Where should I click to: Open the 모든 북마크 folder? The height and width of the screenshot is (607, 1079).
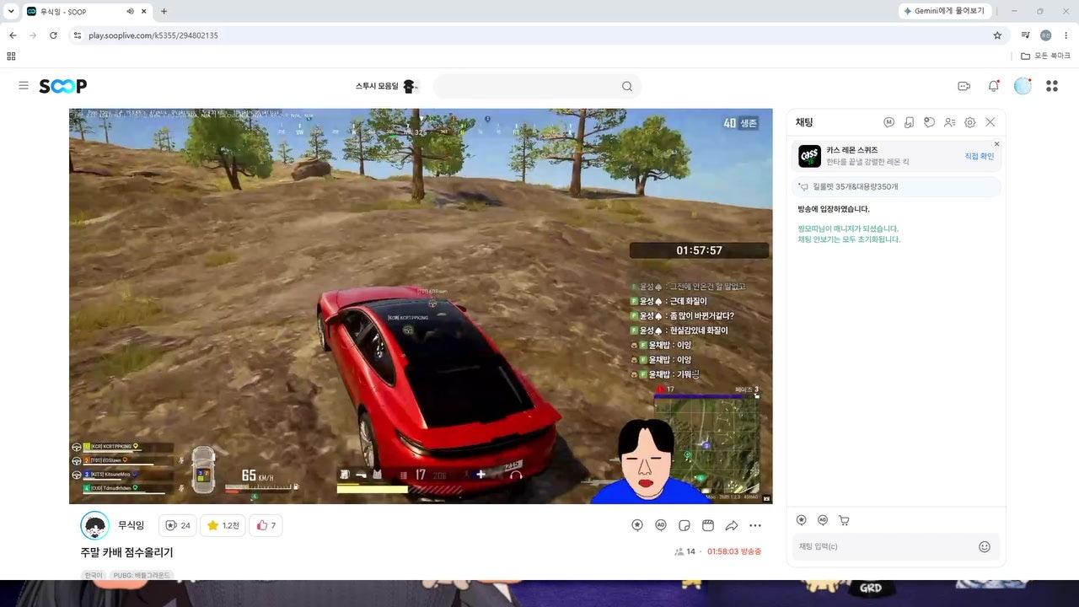pyautogui.click(x=1045, y=56)
